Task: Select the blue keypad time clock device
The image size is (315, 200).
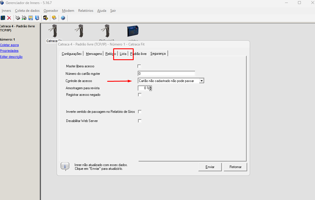Action: [133, 31]
